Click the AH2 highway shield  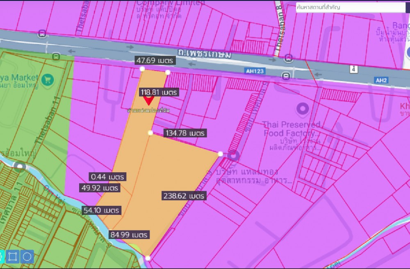pyautogui.click(x=381, y=80)
